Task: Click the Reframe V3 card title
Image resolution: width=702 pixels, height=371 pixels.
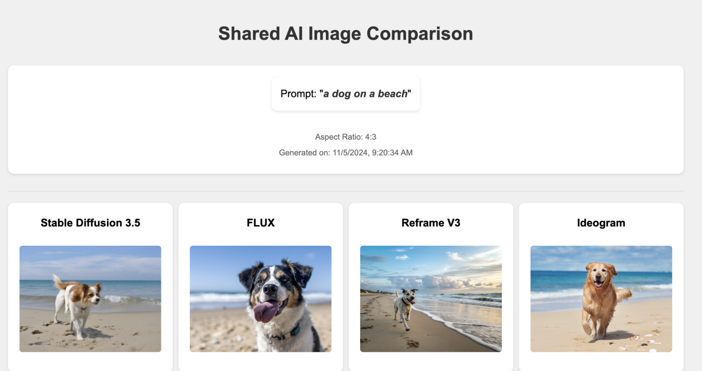Action: (x=431, y=223)
